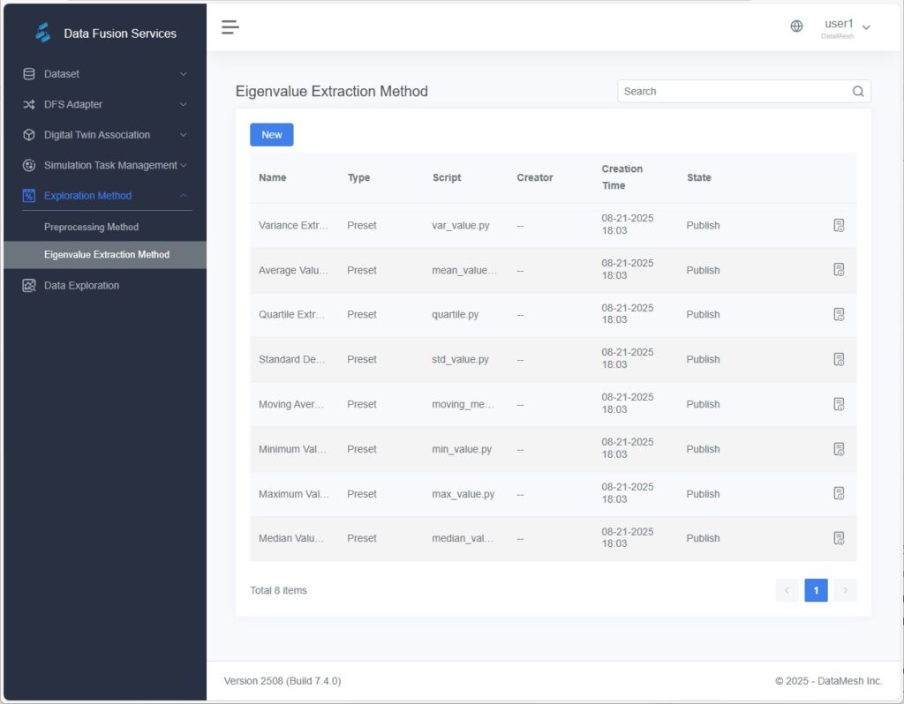This screenshot has height=704, width=904.
Task: Open details icon for quartile.py row
Action: [839, 314]
